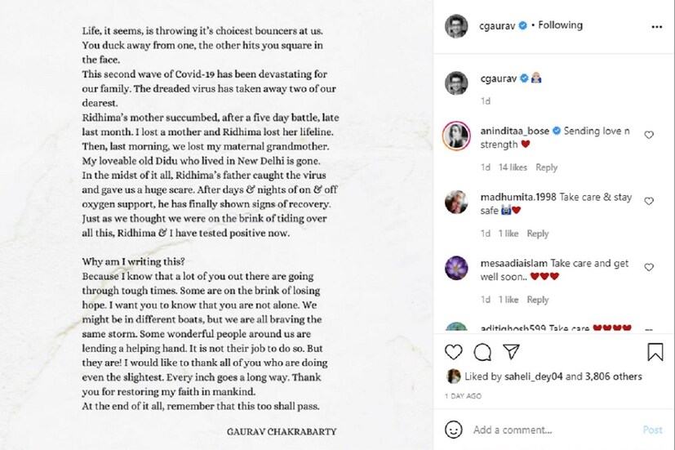Image resolution: width=675 pixels, height=450 pixels.
Task: Like the post with the heart icon
Action: tap(454, 352)
